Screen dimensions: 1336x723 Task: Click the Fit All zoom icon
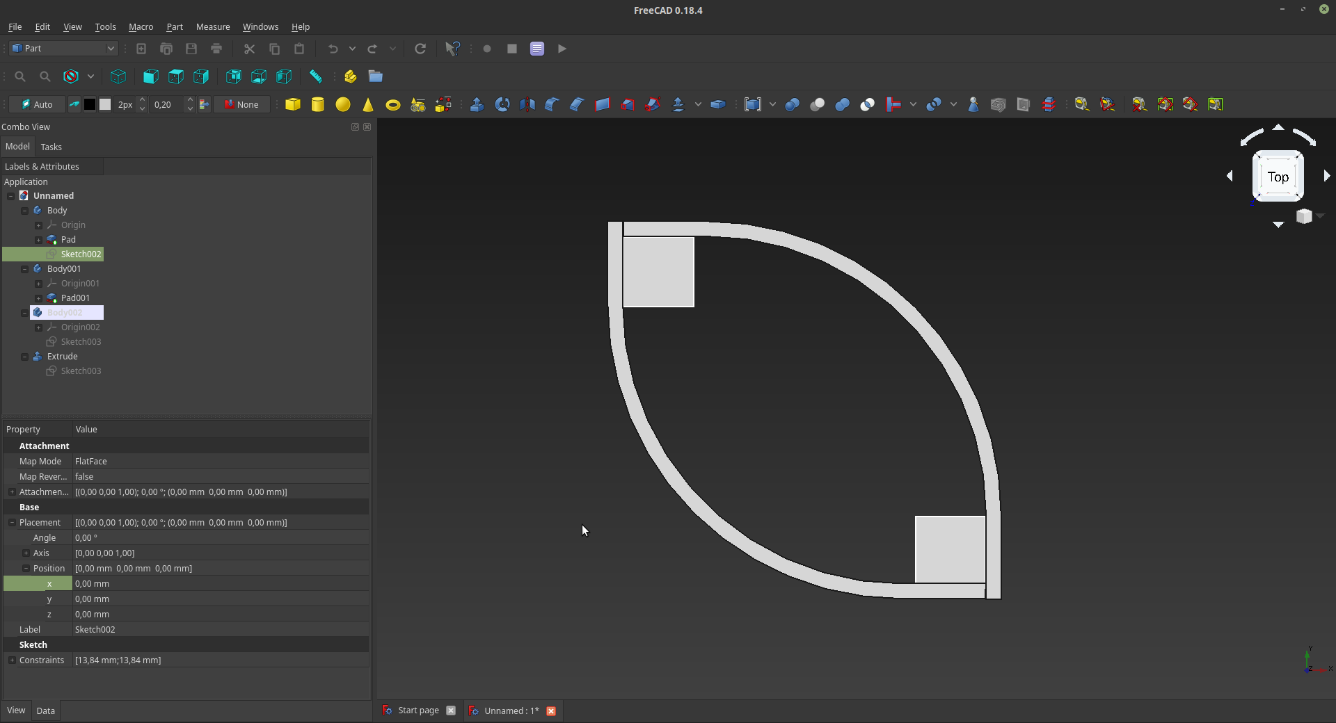pyautogui.click(x=20, y=76)
